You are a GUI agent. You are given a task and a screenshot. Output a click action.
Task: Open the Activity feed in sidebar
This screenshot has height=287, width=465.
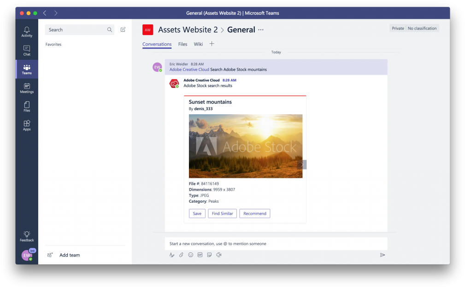(x=27, y=32)
